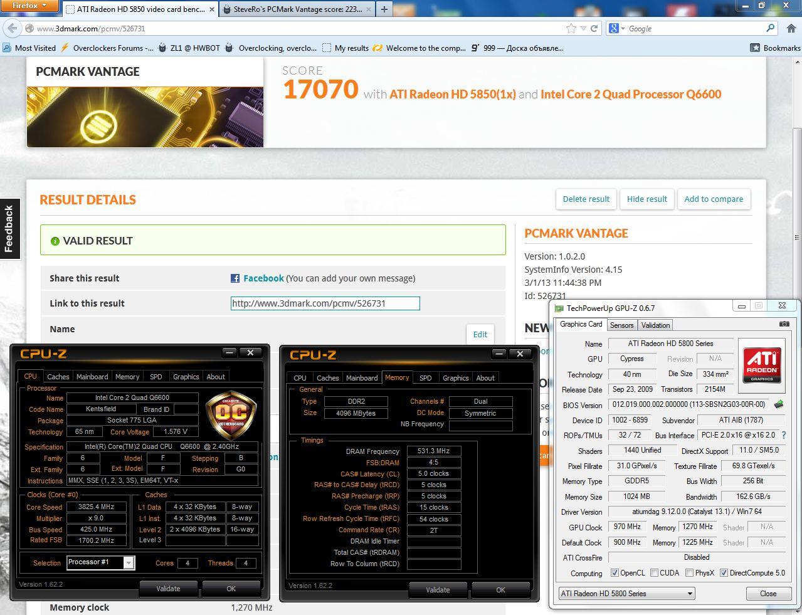Click OK in the Memory CPU-Z window
802x615 pixels.
500,590
